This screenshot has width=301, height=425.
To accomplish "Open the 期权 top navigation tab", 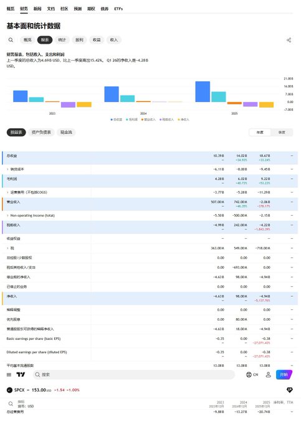I will point(91,9).
